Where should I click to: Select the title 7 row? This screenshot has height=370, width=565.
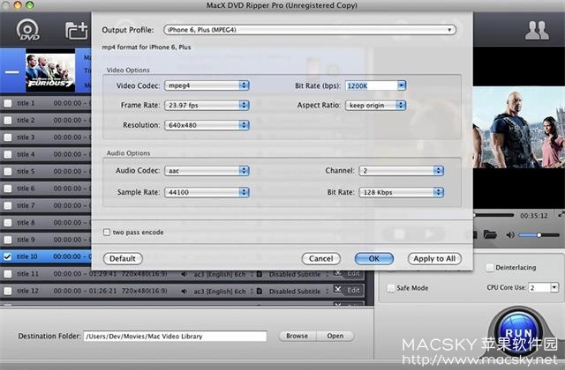[45, 205]
